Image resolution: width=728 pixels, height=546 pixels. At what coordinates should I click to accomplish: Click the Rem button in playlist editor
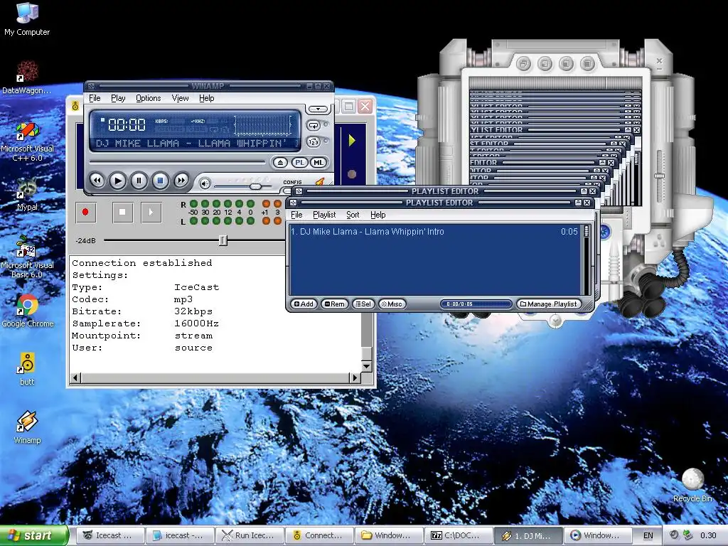point(334,304)
